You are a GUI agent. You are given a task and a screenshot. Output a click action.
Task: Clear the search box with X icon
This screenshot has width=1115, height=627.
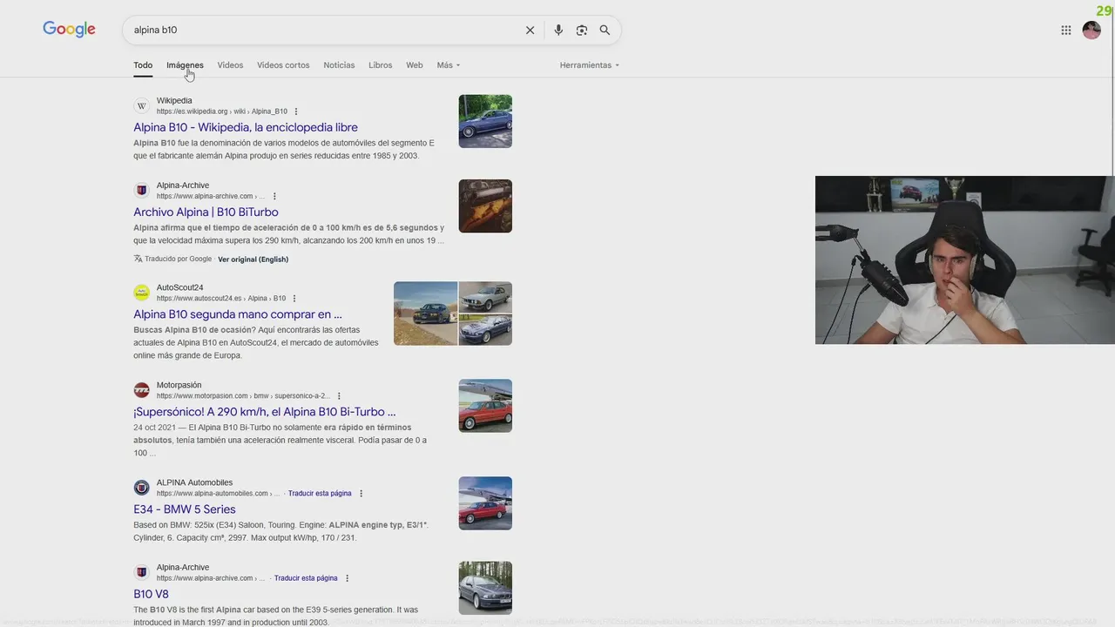[x=530, y=30]
